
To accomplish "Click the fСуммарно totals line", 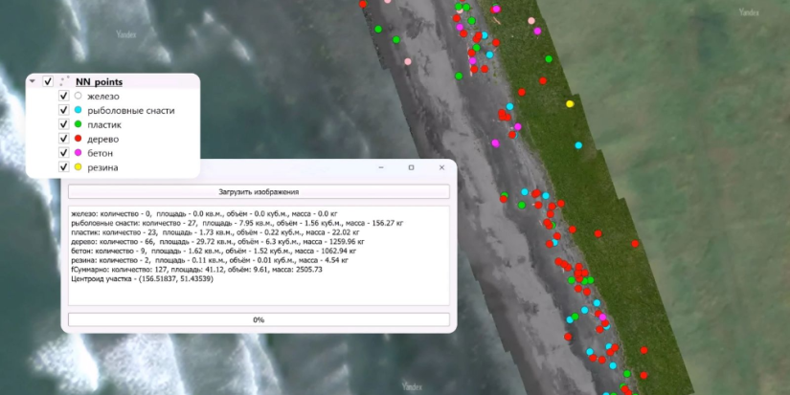I will click(196, 270).
